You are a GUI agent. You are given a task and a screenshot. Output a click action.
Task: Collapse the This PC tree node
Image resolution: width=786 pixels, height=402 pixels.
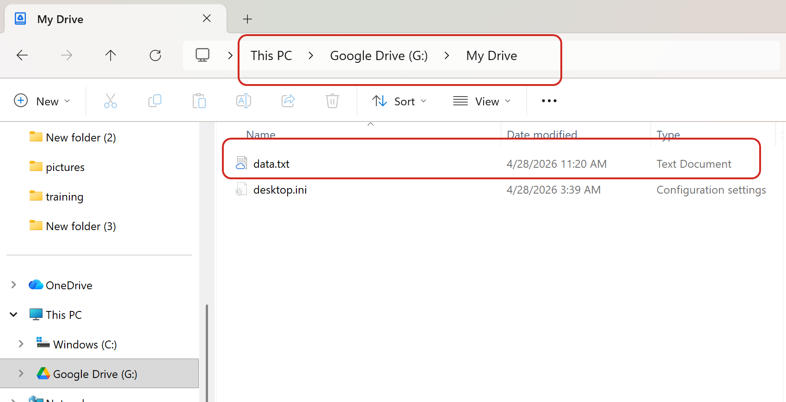(14, 315)
